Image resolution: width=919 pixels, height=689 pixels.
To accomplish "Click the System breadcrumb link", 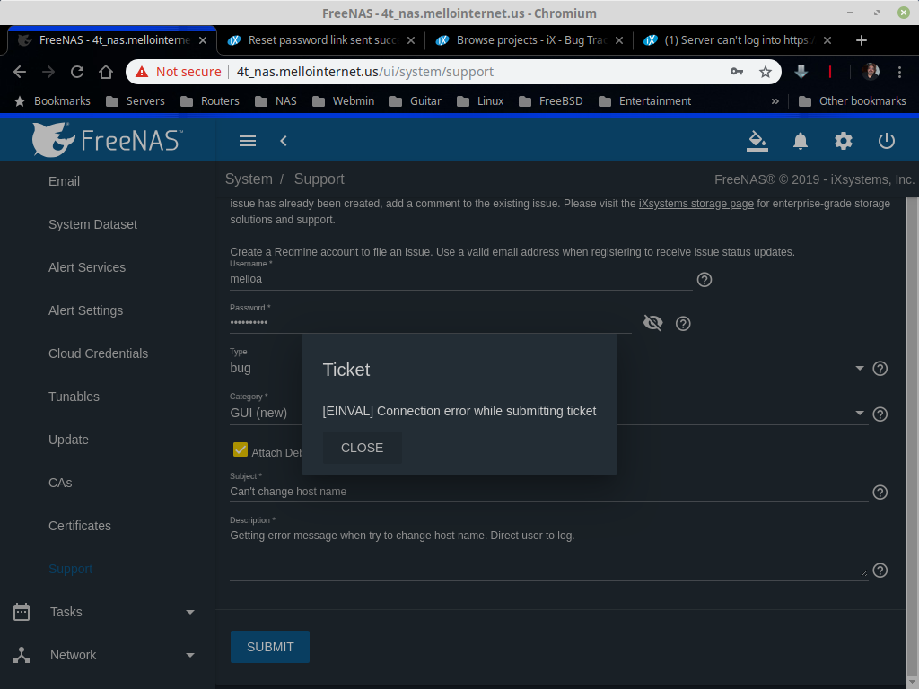I will pyautogui.click(x=249, y=179).
